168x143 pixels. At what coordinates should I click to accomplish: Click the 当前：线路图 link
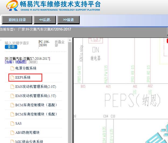pos(16,62)
